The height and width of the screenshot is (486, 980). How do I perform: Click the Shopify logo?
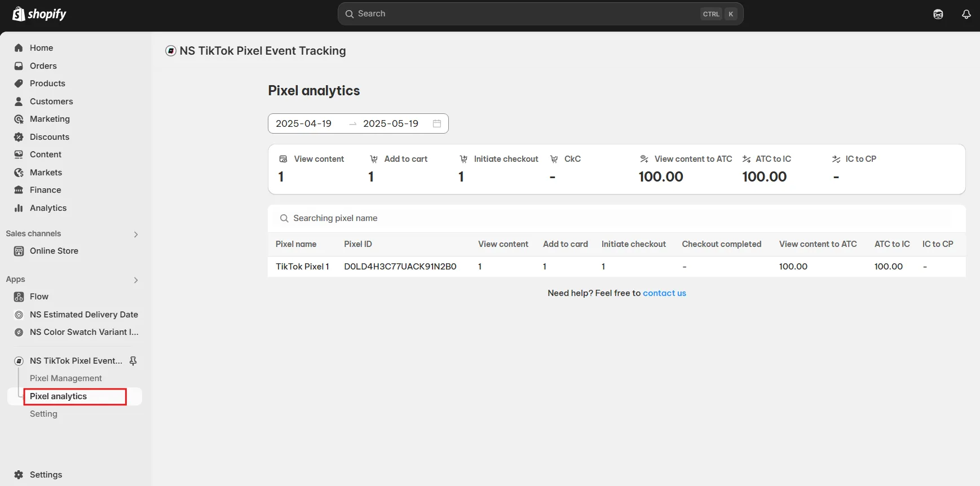click(39, 14)
